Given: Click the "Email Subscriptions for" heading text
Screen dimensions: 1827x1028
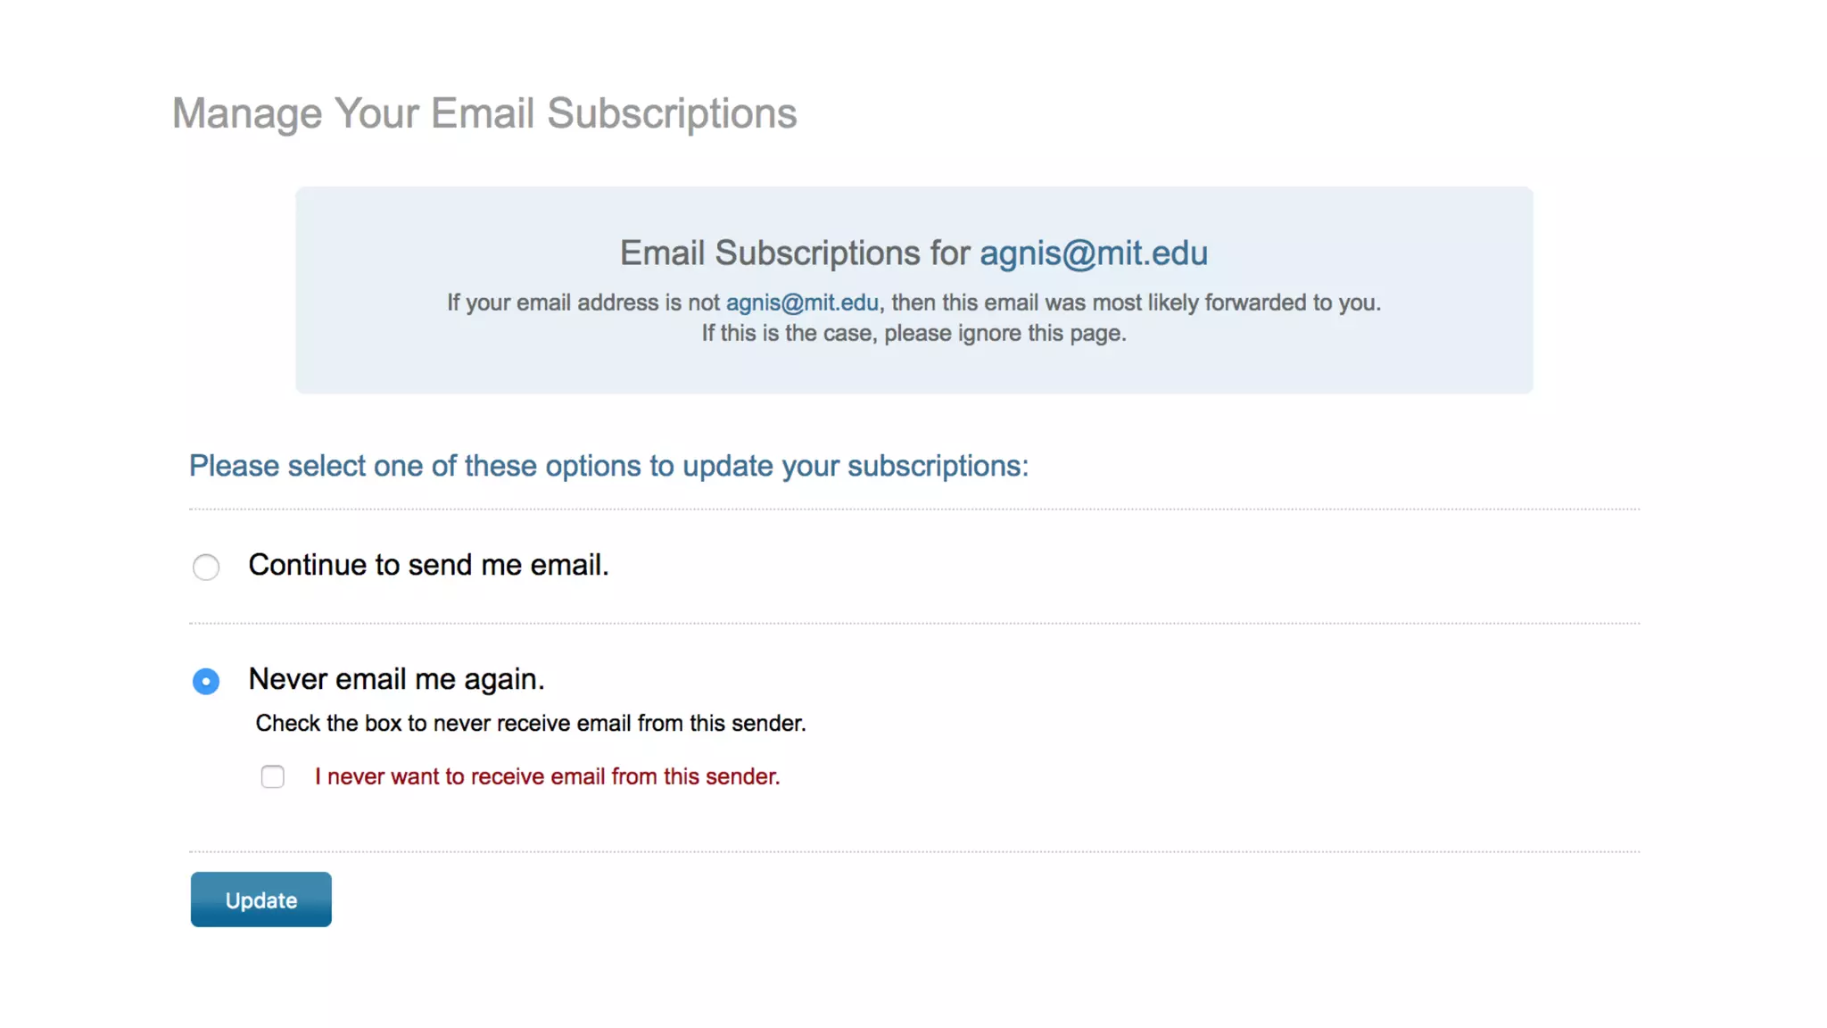Looking at the screenshot, I should pos(795,253).
